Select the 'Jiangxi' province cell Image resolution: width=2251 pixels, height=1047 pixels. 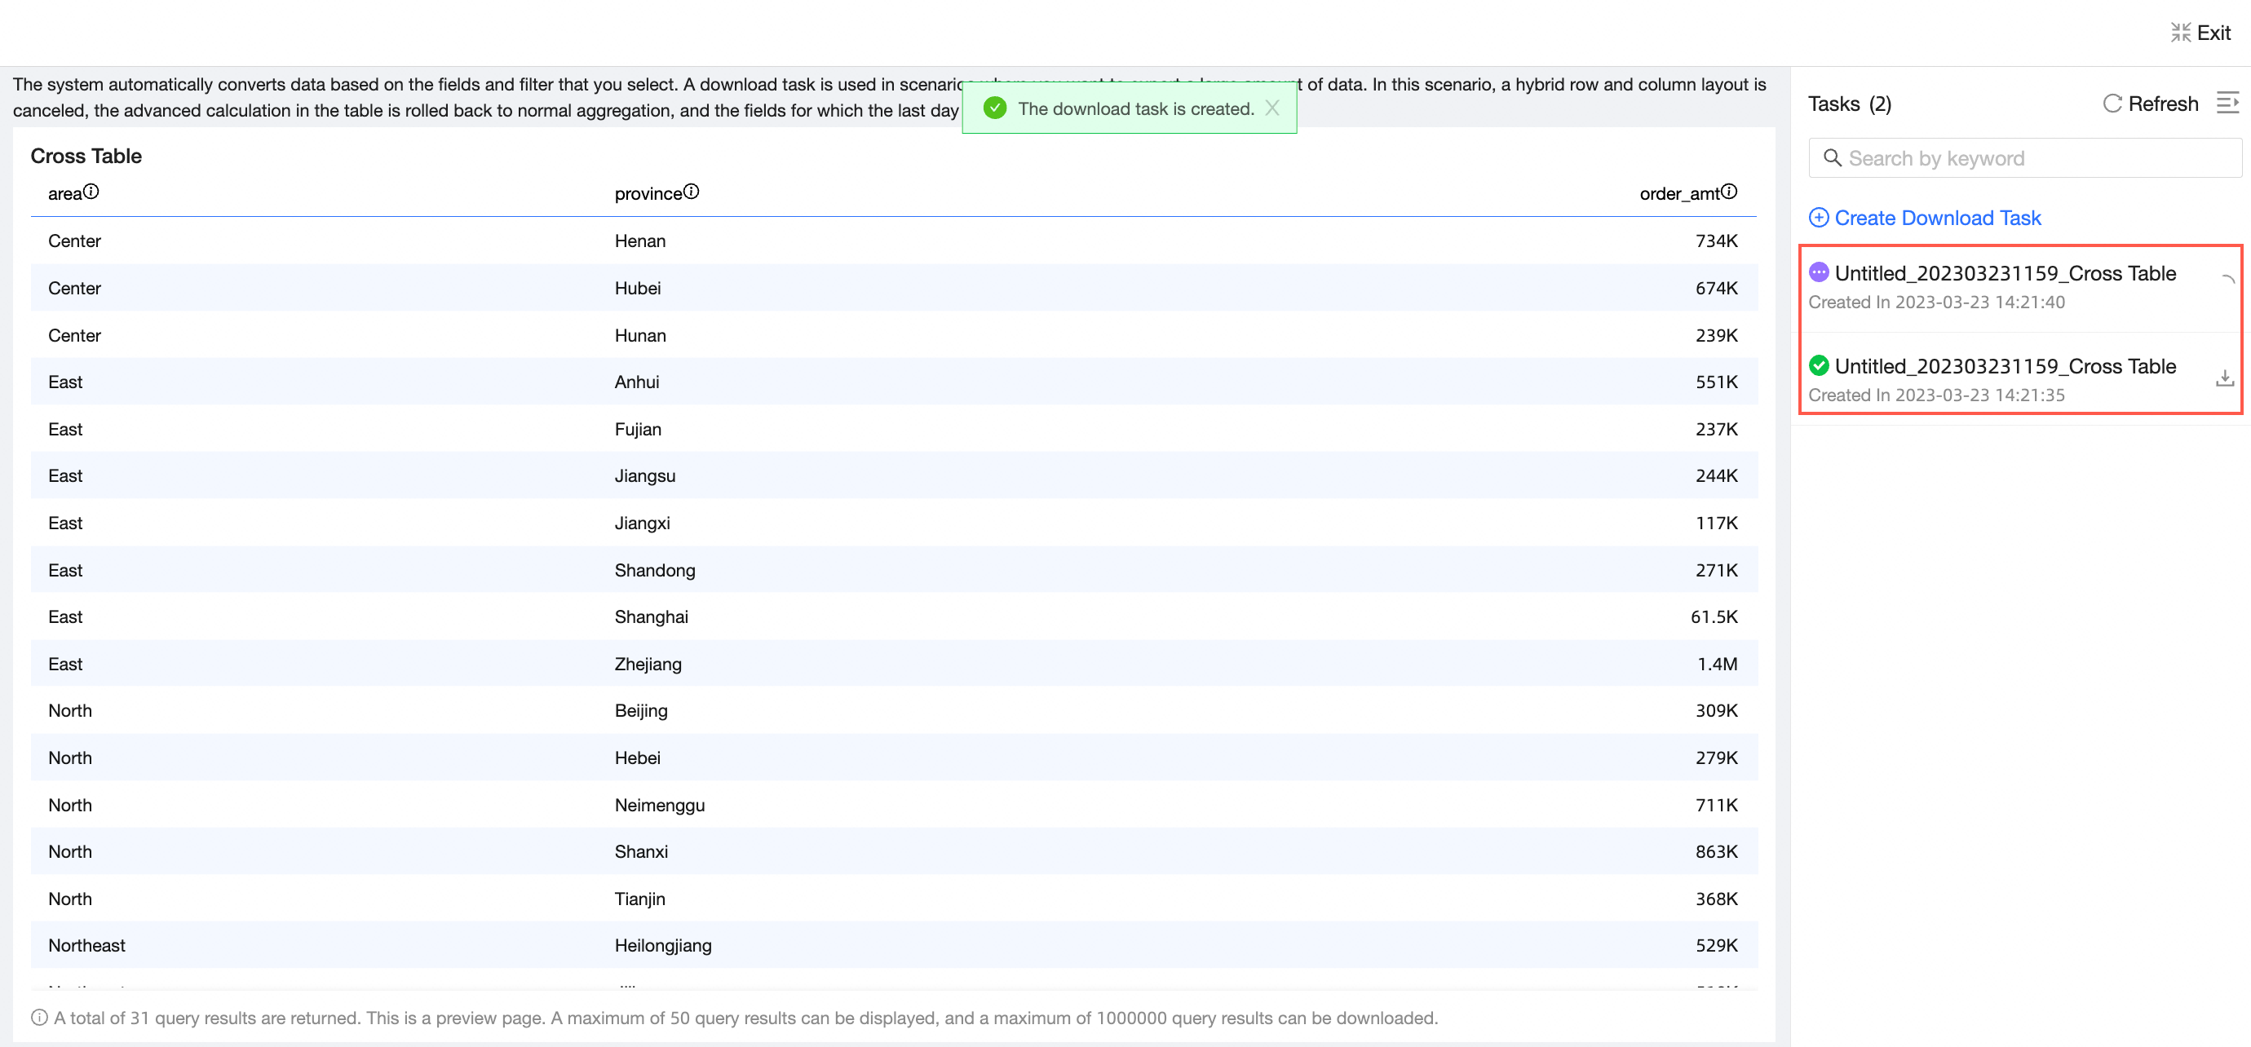pos(643,523)
